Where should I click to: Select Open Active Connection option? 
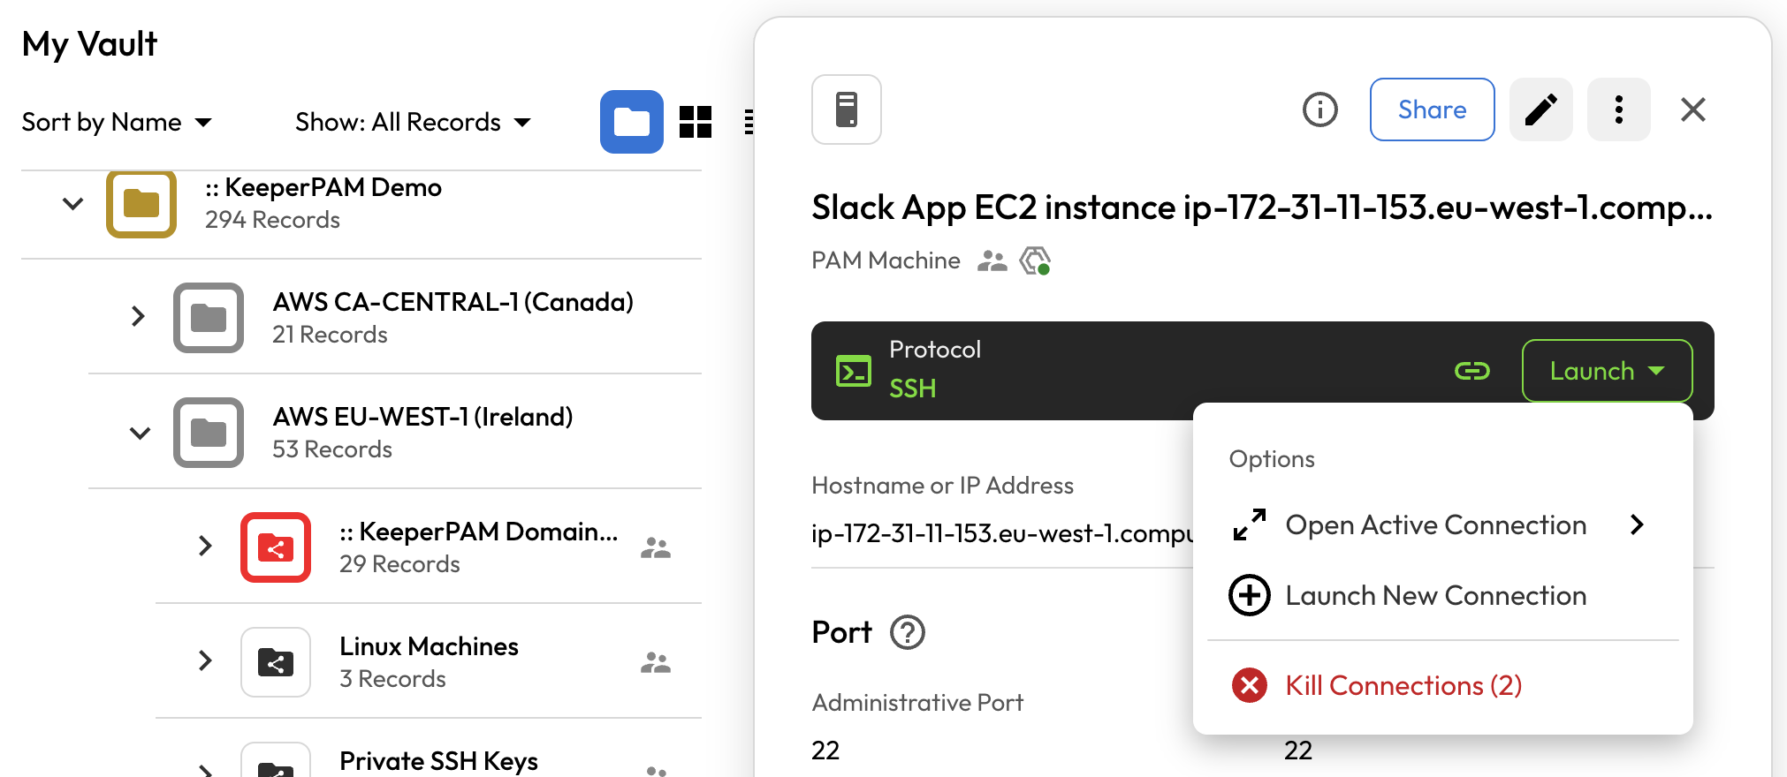tap(1435, 525)
